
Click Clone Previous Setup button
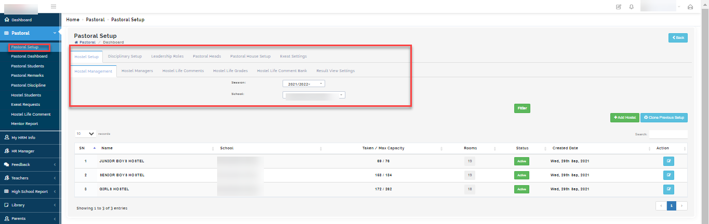(x=664, y=118)
